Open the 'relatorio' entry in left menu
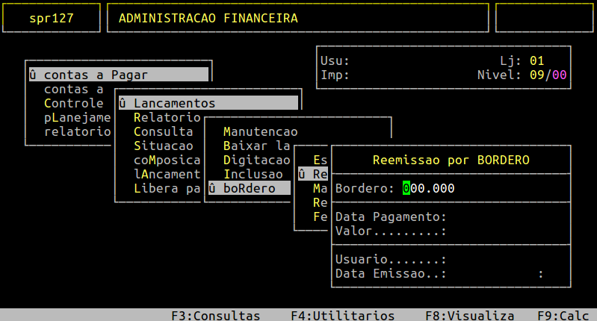 [x=77, y=131]
